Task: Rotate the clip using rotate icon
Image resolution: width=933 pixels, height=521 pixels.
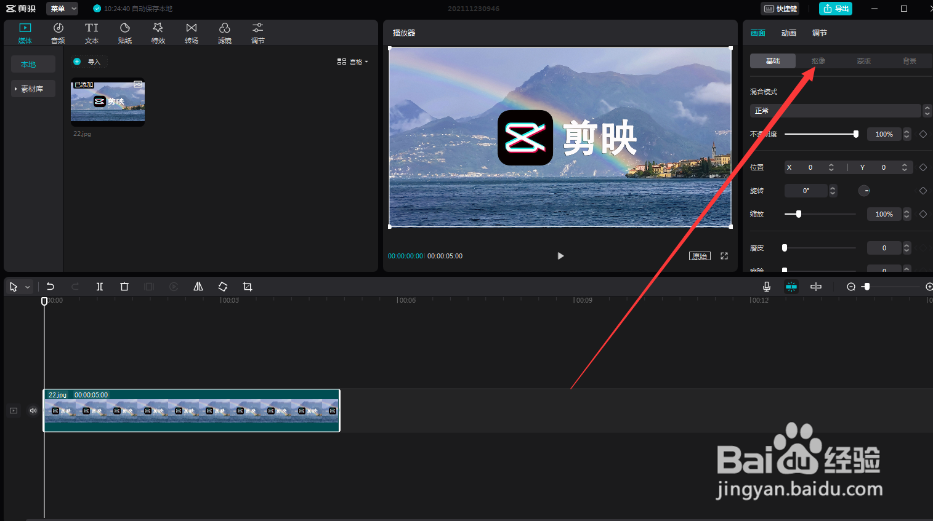Action: (x=223, y=287)
